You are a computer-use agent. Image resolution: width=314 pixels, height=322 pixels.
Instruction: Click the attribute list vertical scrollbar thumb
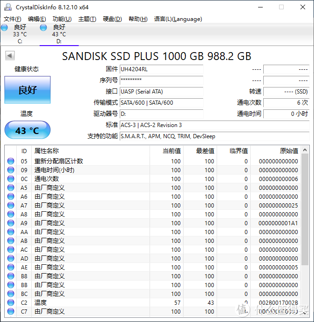coord(305,209)
